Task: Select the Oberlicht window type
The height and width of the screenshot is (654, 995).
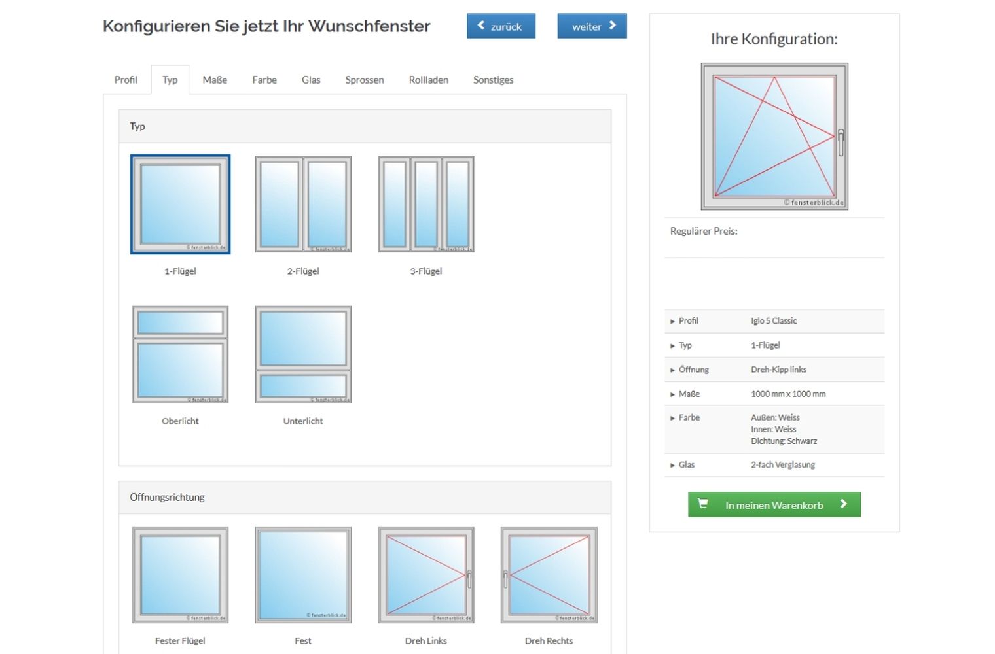Action: [180, 354]
